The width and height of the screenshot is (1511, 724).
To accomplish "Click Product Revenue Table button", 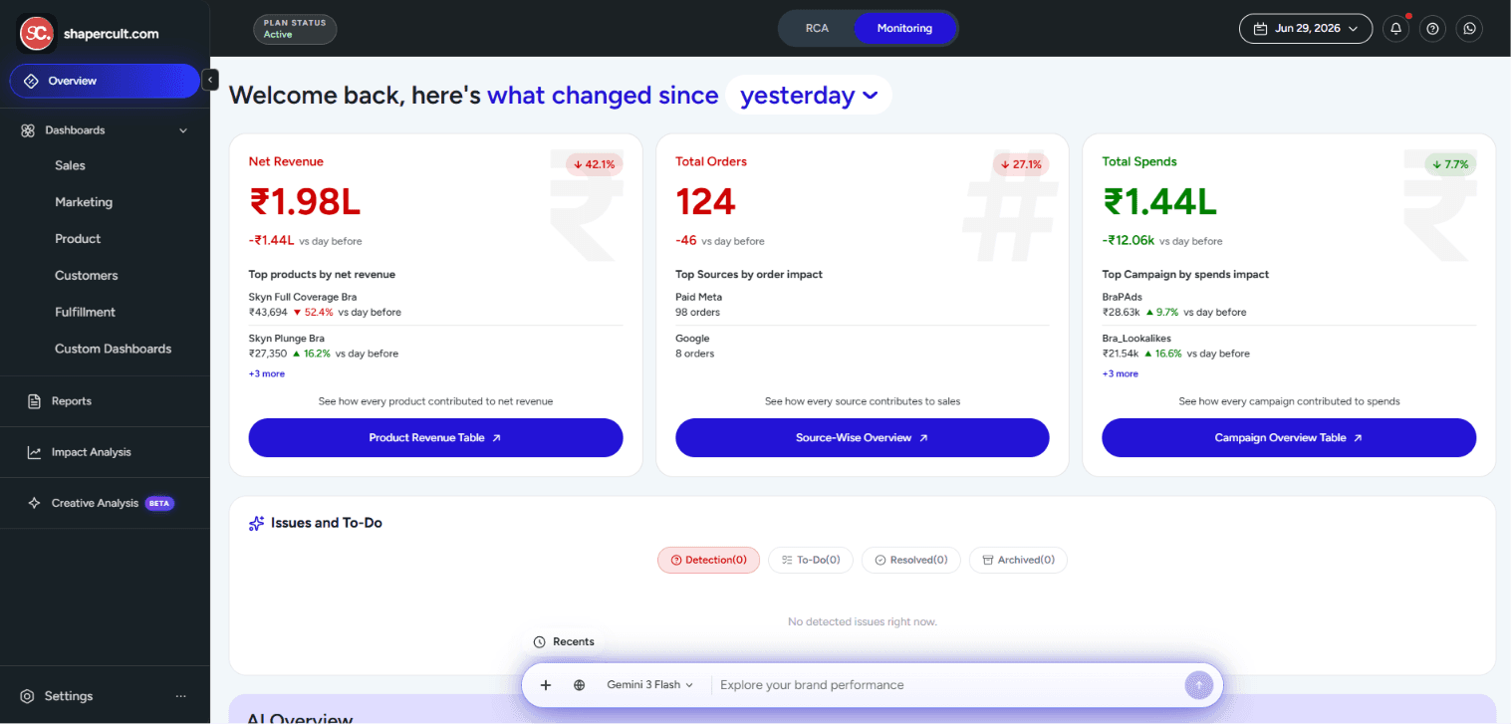I will [435, 437].
